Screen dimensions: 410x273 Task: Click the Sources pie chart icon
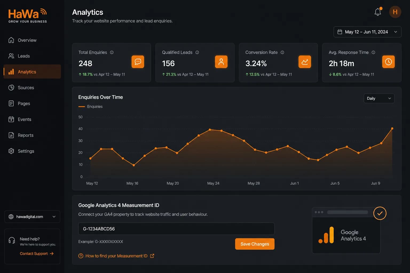point(11,87)
